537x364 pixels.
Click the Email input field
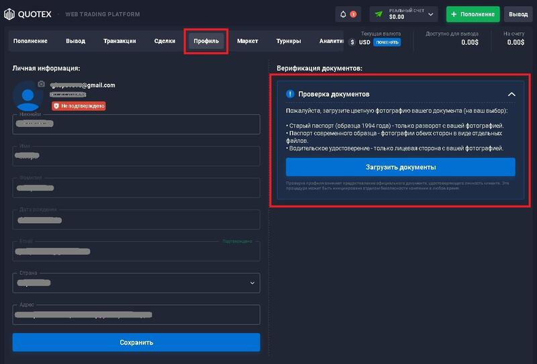(x=136, y=251)
